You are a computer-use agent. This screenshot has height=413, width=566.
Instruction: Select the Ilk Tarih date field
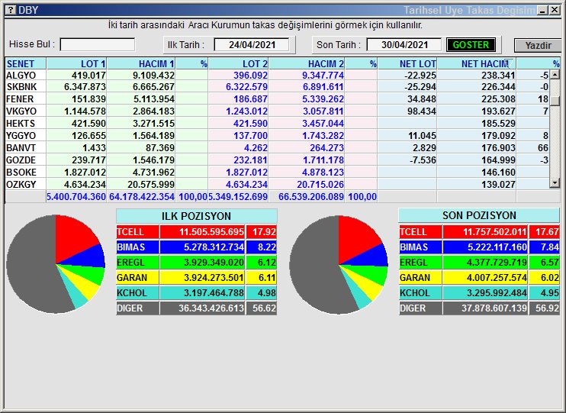[x=252, y=45]
